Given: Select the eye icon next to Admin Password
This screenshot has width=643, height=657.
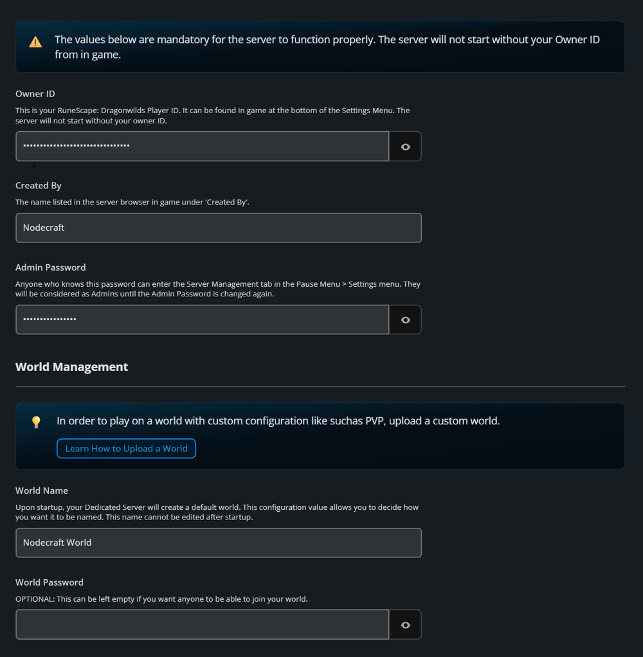Looking at the screenshot, I should 405,319.
